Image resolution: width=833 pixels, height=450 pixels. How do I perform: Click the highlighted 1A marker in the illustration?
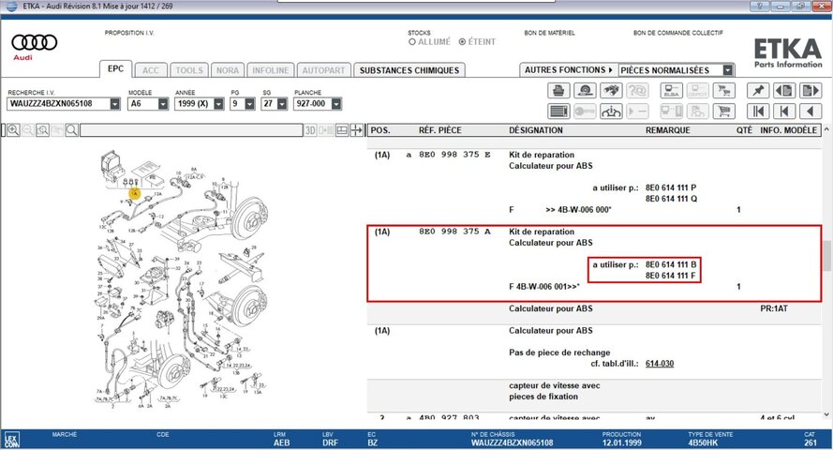click(134, 194)
